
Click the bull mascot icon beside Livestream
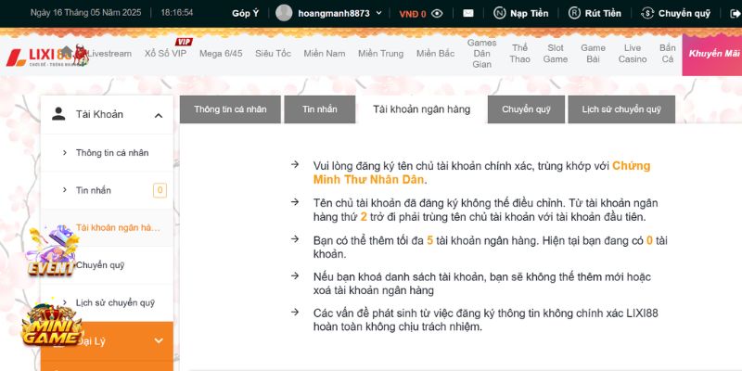coord(82,55)
